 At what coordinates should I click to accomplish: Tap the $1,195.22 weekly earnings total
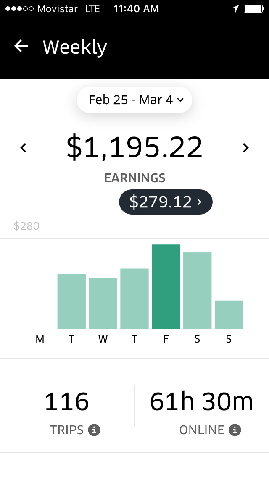(134, 148)
